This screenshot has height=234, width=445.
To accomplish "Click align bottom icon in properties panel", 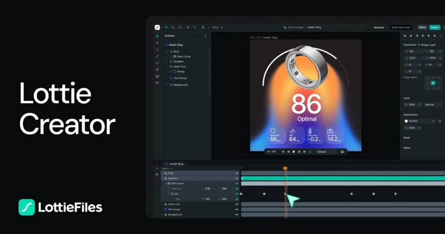I will (x=435, y=36).
